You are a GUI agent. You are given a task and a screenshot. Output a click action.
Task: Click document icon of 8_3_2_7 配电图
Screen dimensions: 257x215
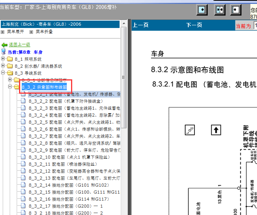pyautogui.click(x=23, y=136)
